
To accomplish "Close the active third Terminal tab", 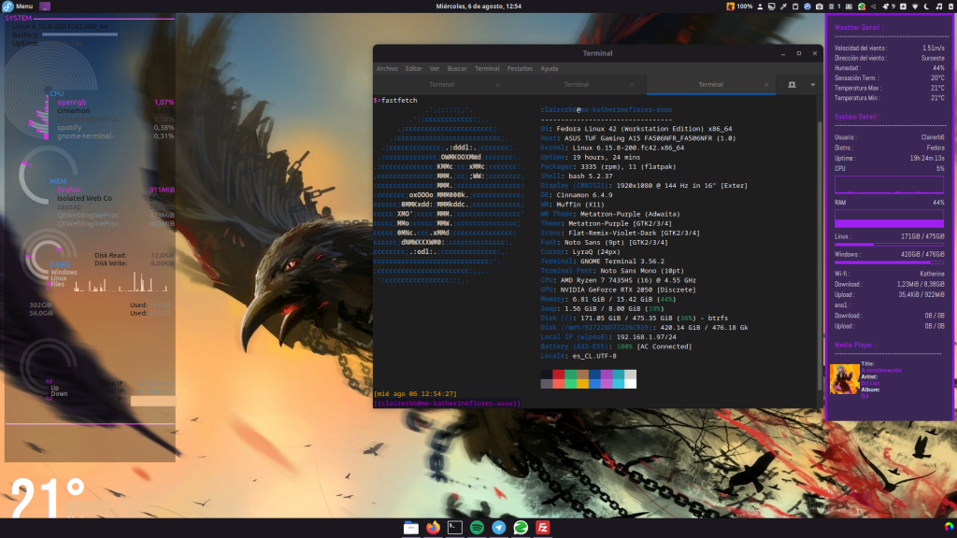I will (x=766, y=85).
